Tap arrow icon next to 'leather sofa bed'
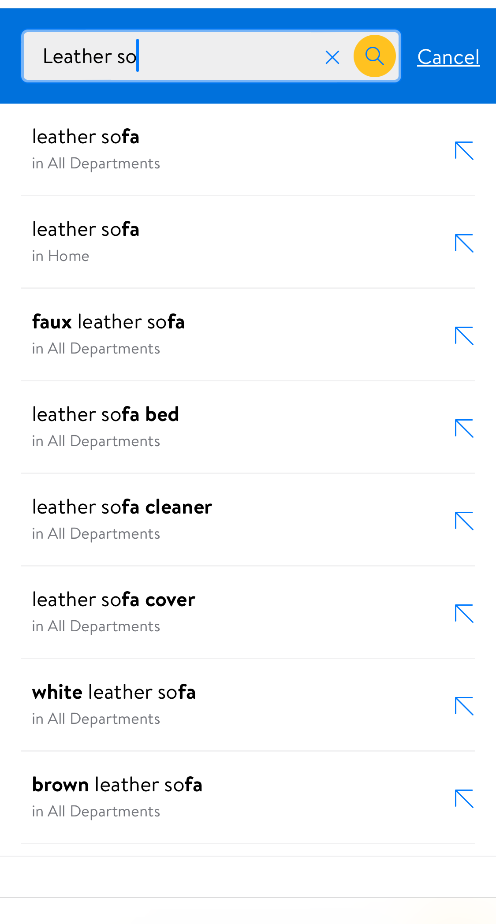The width and height of the screenshot is (496, 924). (464, 428)
